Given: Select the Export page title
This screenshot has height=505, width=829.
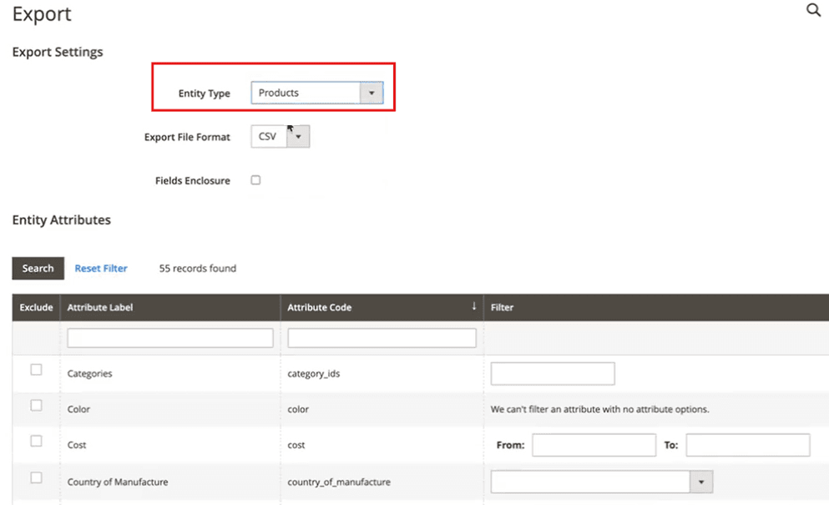Looking at the screenshot, I should [x=42, y=13].
